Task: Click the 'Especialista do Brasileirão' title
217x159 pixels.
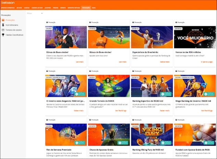Action: [x=145, y=52]
